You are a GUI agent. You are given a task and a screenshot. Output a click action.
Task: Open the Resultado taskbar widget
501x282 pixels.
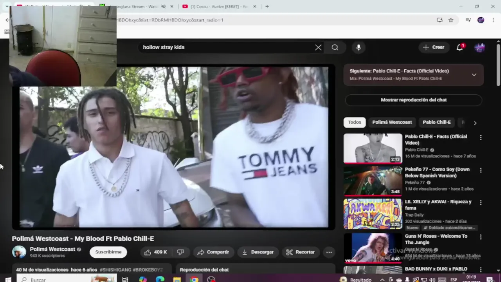coord(356,280)
